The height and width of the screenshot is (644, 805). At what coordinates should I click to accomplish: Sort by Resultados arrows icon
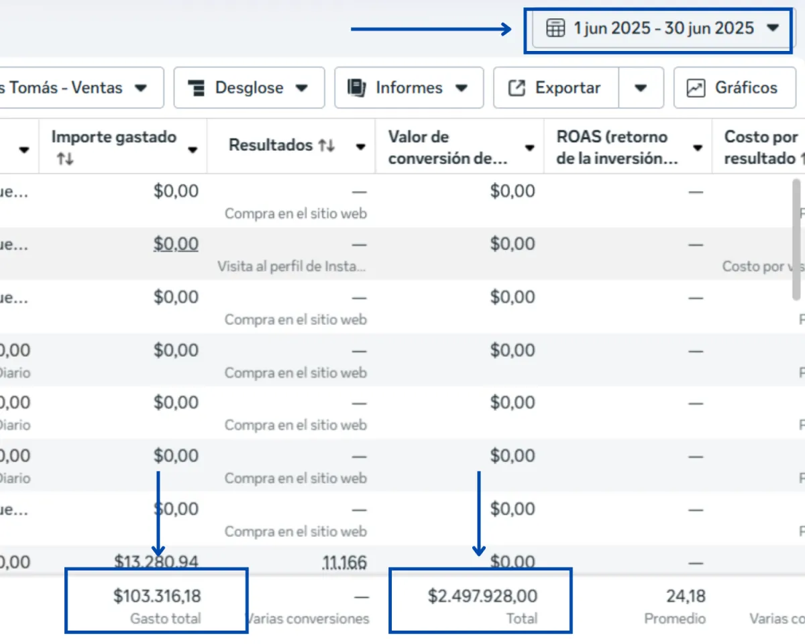327,146
